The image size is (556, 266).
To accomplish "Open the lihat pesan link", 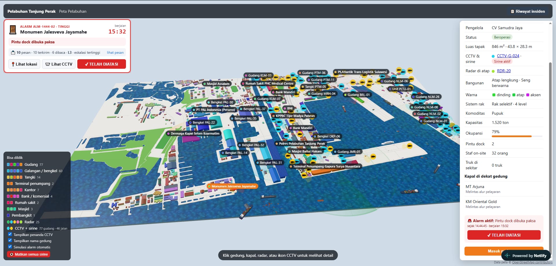I will click(x=115, y=53).
